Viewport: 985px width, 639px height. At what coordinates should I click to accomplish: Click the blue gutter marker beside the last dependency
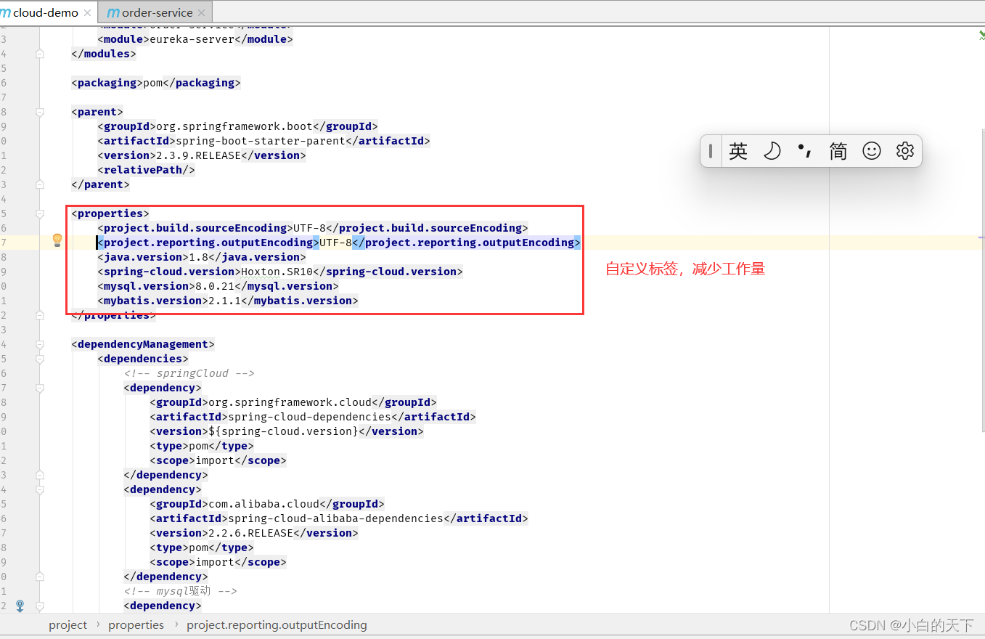tap(20, 605)
